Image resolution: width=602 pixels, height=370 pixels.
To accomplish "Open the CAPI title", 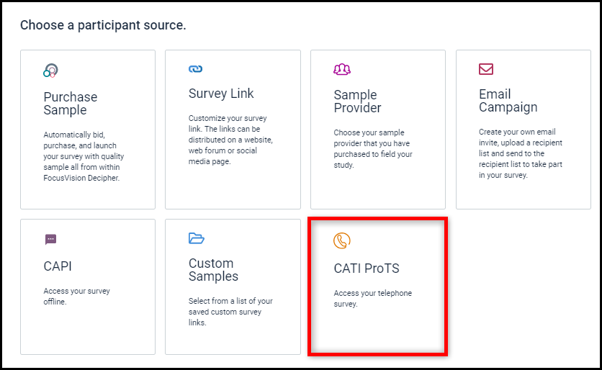I will coord(58,266).
